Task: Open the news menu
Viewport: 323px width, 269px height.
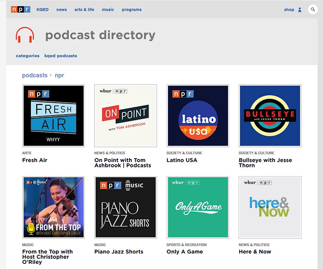Action: tap(61, 10)
